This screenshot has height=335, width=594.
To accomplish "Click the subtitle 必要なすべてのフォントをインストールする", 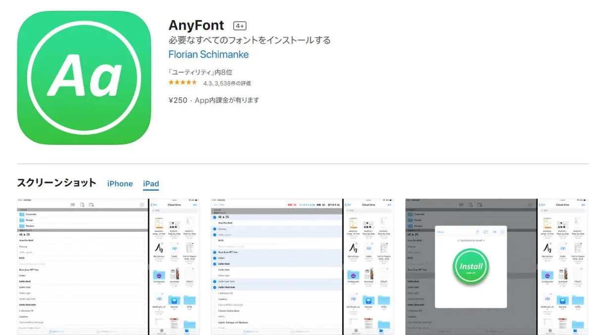I will tap(249, 41).
